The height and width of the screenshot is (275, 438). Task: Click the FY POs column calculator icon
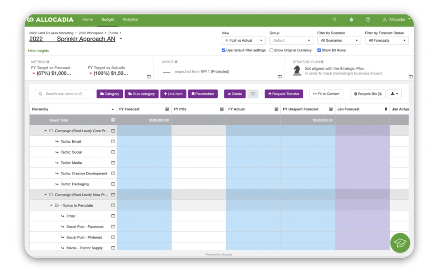222,109
